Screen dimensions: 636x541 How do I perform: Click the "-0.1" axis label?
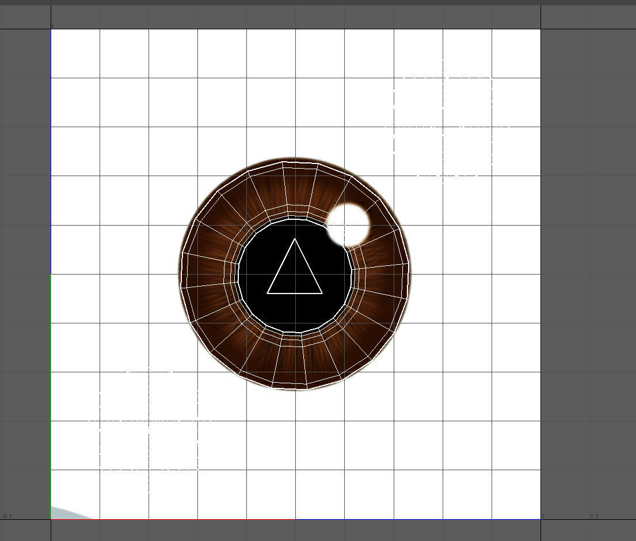point(7,516)
